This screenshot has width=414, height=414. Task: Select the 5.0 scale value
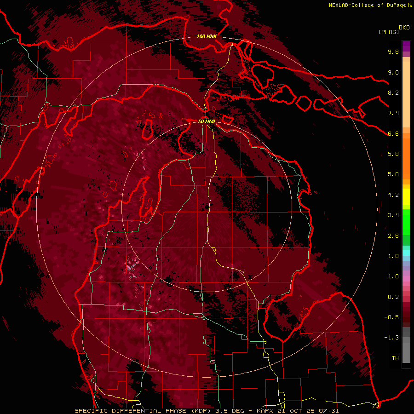coord(393,174)
